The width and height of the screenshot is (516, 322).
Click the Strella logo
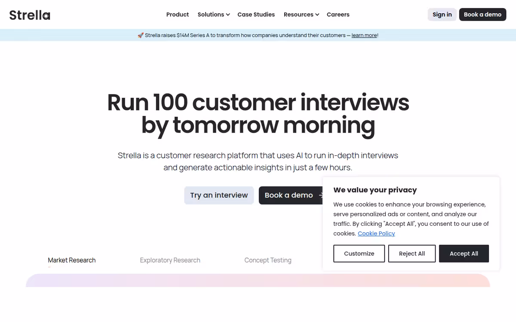pyautogui.click(x=30, y=15)
